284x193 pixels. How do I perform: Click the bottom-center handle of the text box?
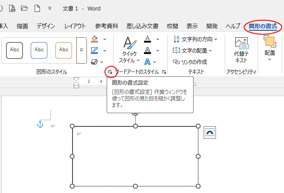[x=135, y=186]
